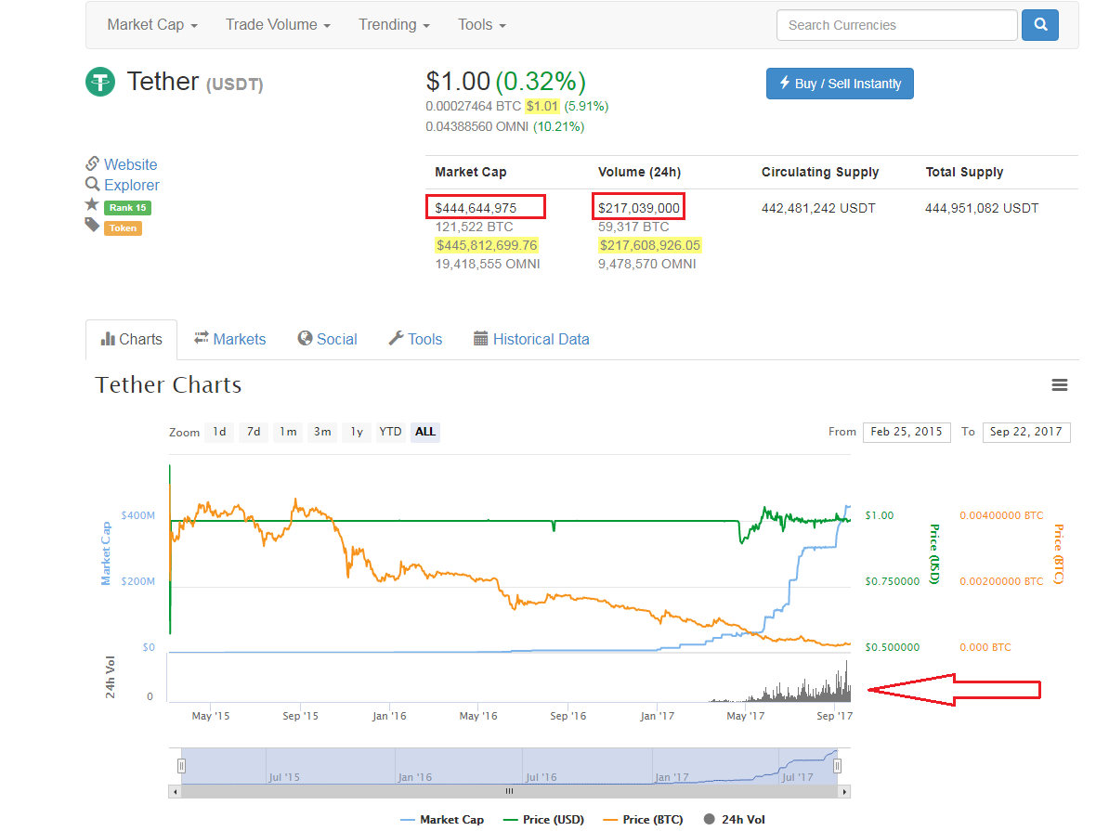Click the $217,039,000 volume value
This screenshot has height=831, width=1109.
639,208
